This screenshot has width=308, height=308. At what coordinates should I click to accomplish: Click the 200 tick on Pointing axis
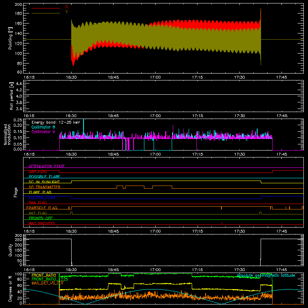click(18, 4)
